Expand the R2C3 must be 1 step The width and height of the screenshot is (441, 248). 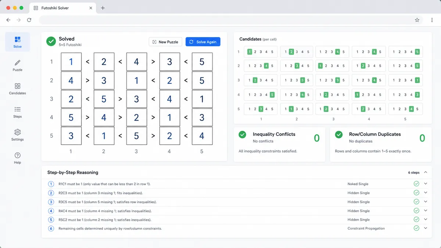click(x=426, y=193)
